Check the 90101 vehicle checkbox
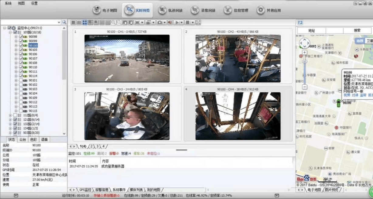This screenshot has width=373, height=199. tap(21, 80)
